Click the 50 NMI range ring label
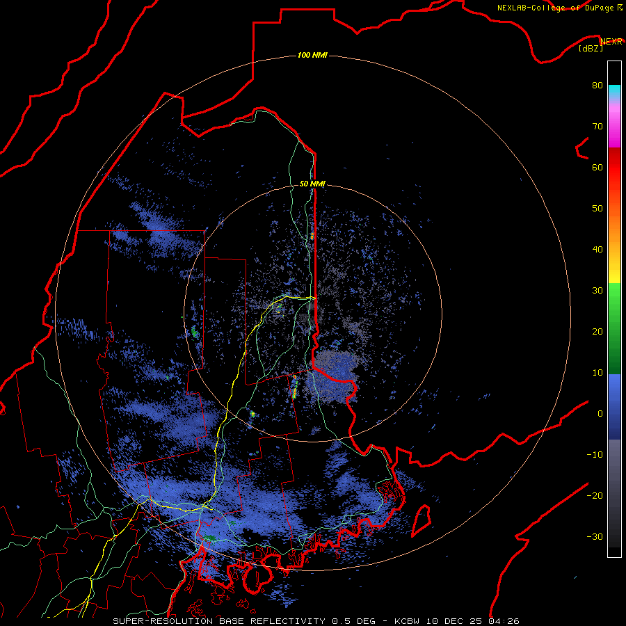The height and width of the screenshot is (626, 626). tap(312, 184)
